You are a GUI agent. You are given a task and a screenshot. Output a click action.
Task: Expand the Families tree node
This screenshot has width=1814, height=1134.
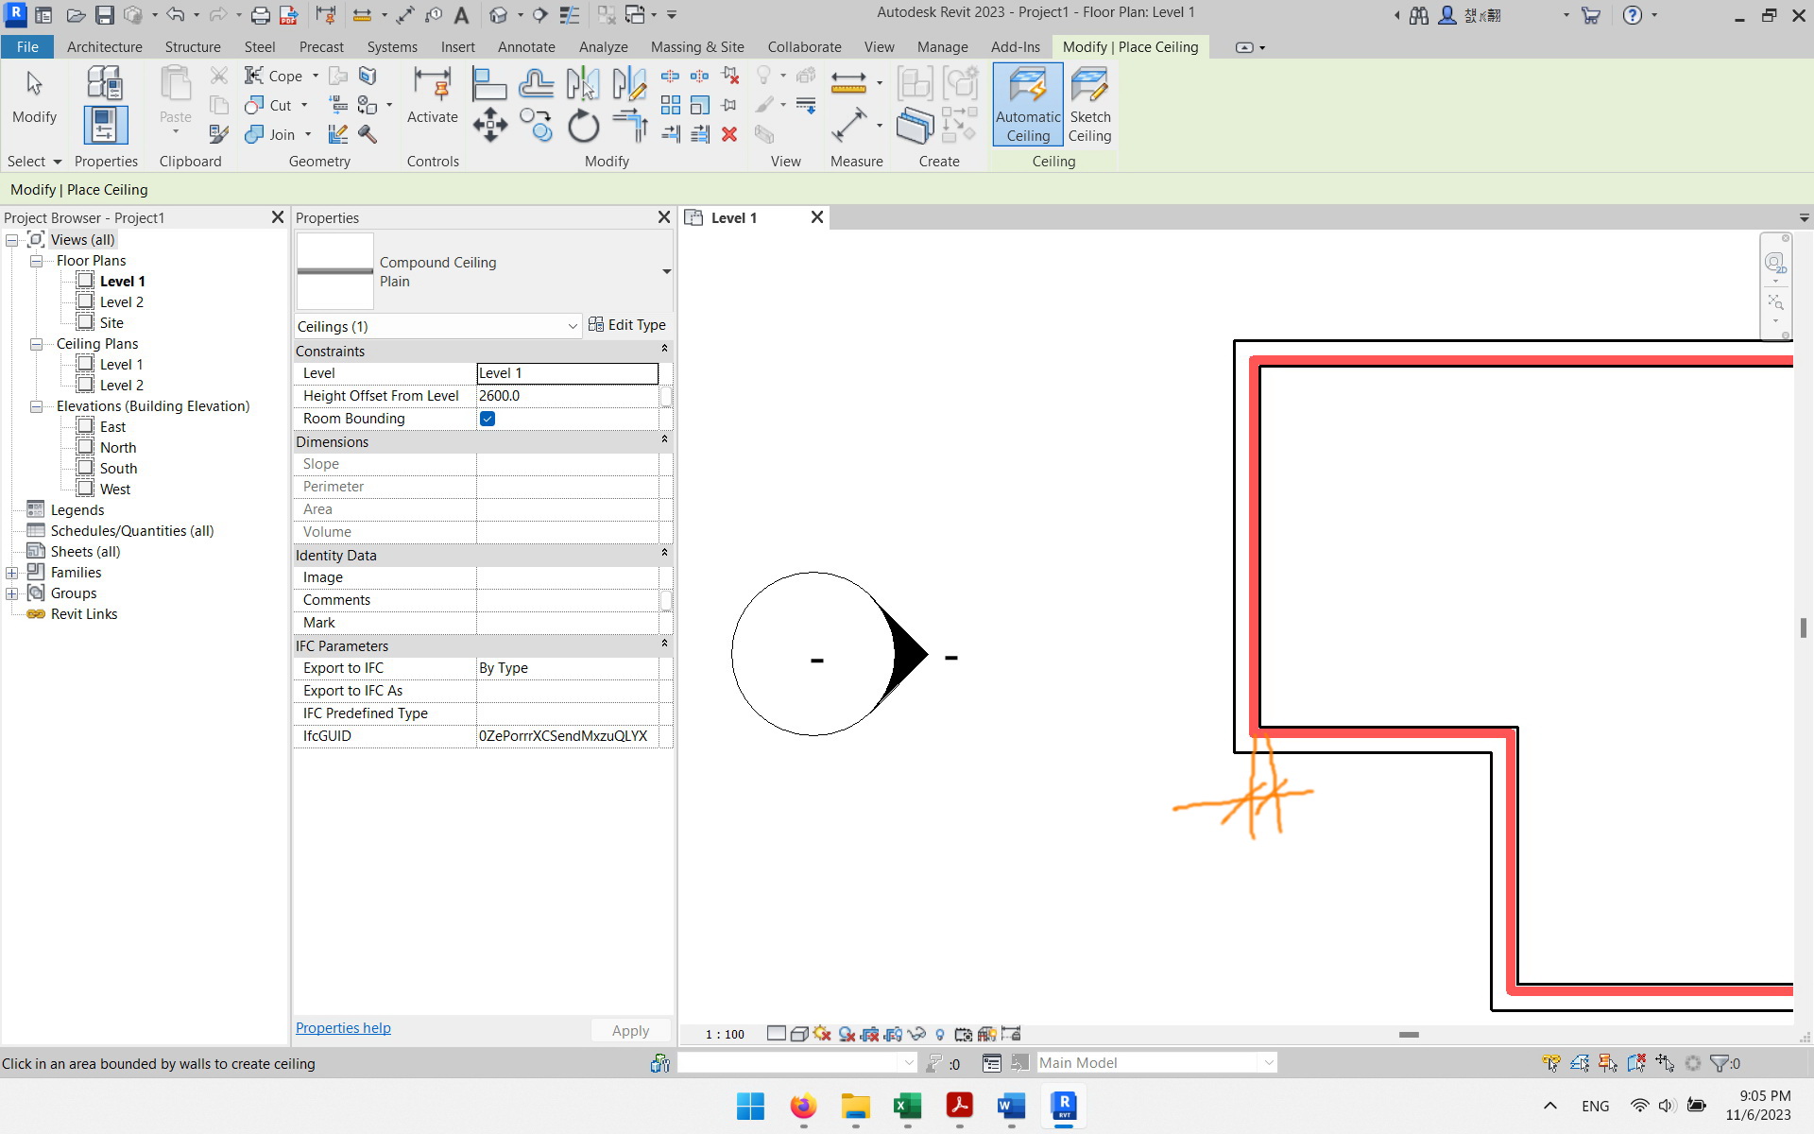click(x=12, y=572)
